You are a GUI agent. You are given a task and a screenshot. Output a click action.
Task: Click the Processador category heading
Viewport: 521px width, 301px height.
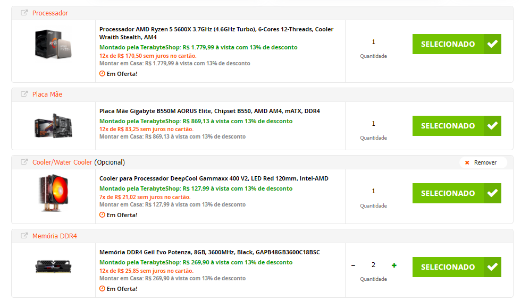(x=50, y=13)
